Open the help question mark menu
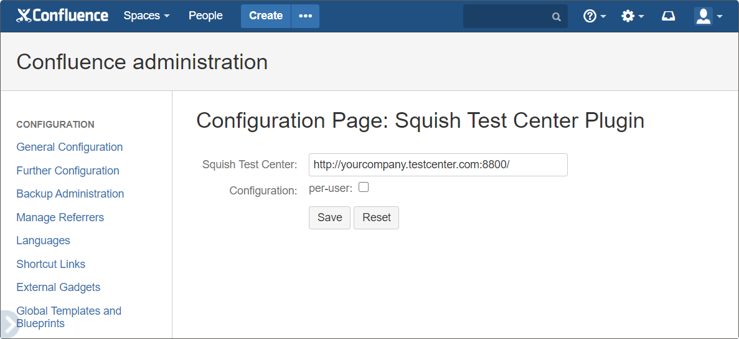Image resolution: width=739 pixels, height=339 pixels. pos(594,16)
